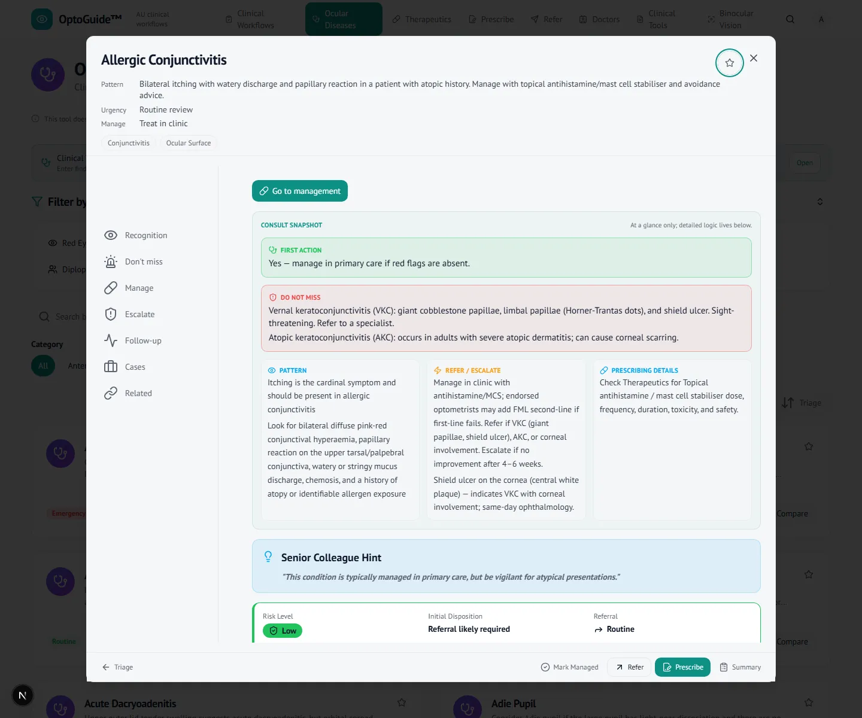Click Mark Managed in the footer
This screenshot has width=862, height=718.
pos(569,667)
